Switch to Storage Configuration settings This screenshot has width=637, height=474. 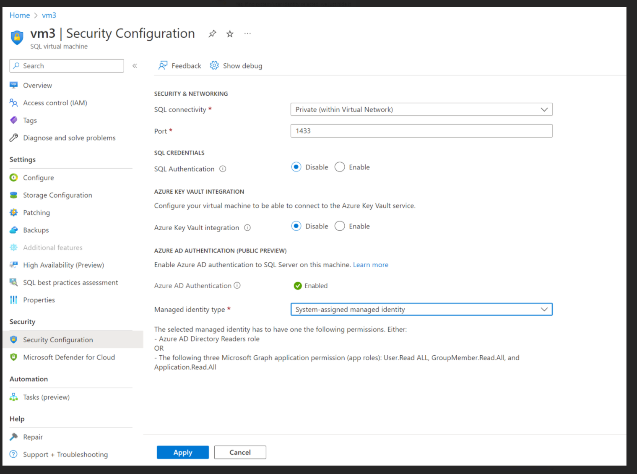(x=57, y=195)
